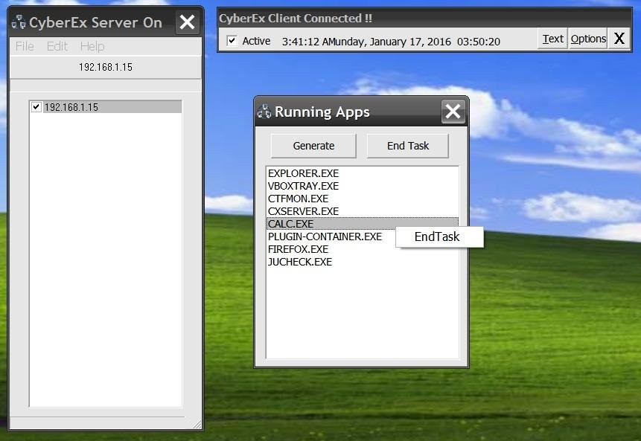Click the Running Apps window title icon
This screenshot has height=441, width=641.
(264, 112)
